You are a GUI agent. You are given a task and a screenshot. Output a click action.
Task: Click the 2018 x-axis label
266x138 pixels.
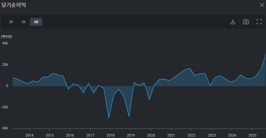110,135
